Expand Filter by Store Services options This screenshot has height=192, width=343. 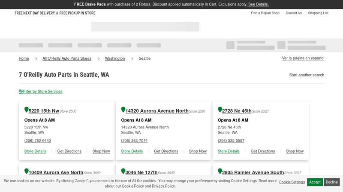pyautogui.click(x=43, y=92)
